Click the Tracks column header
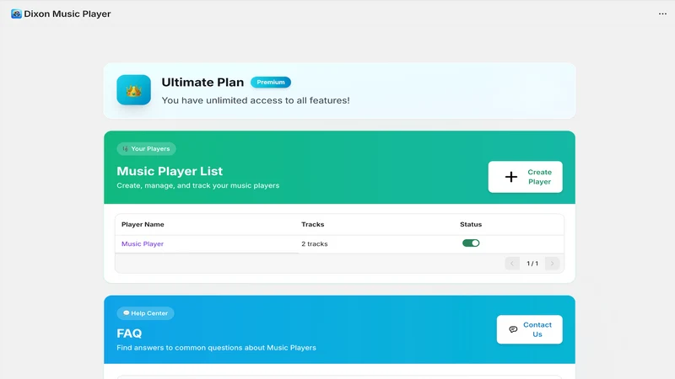 [312, 224]
